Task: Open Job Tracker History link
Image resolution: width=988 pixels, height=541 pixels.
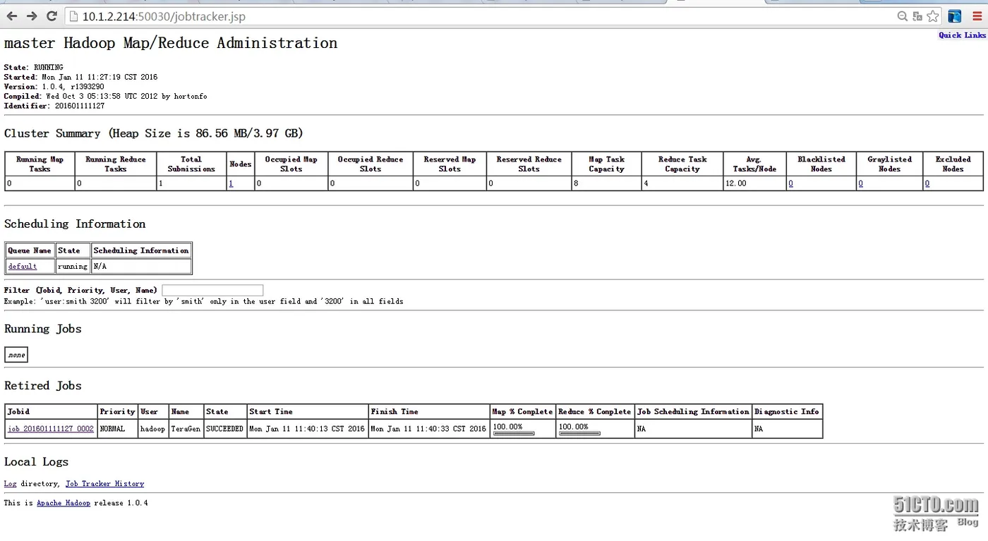Action: click(x=104, y=484)
